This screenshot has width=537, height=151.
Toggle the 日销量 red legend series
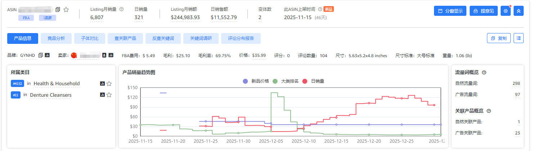pos(314,81)
